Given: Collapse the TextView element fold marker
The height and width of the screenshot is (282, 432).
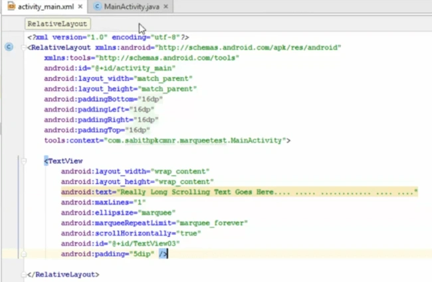Looking at the screenshot, I should 24,161.
